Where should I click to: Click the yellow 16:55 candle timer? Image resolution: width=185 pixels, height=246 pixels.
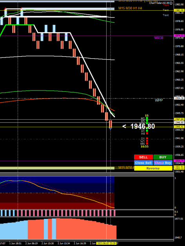tap(145, 146)
